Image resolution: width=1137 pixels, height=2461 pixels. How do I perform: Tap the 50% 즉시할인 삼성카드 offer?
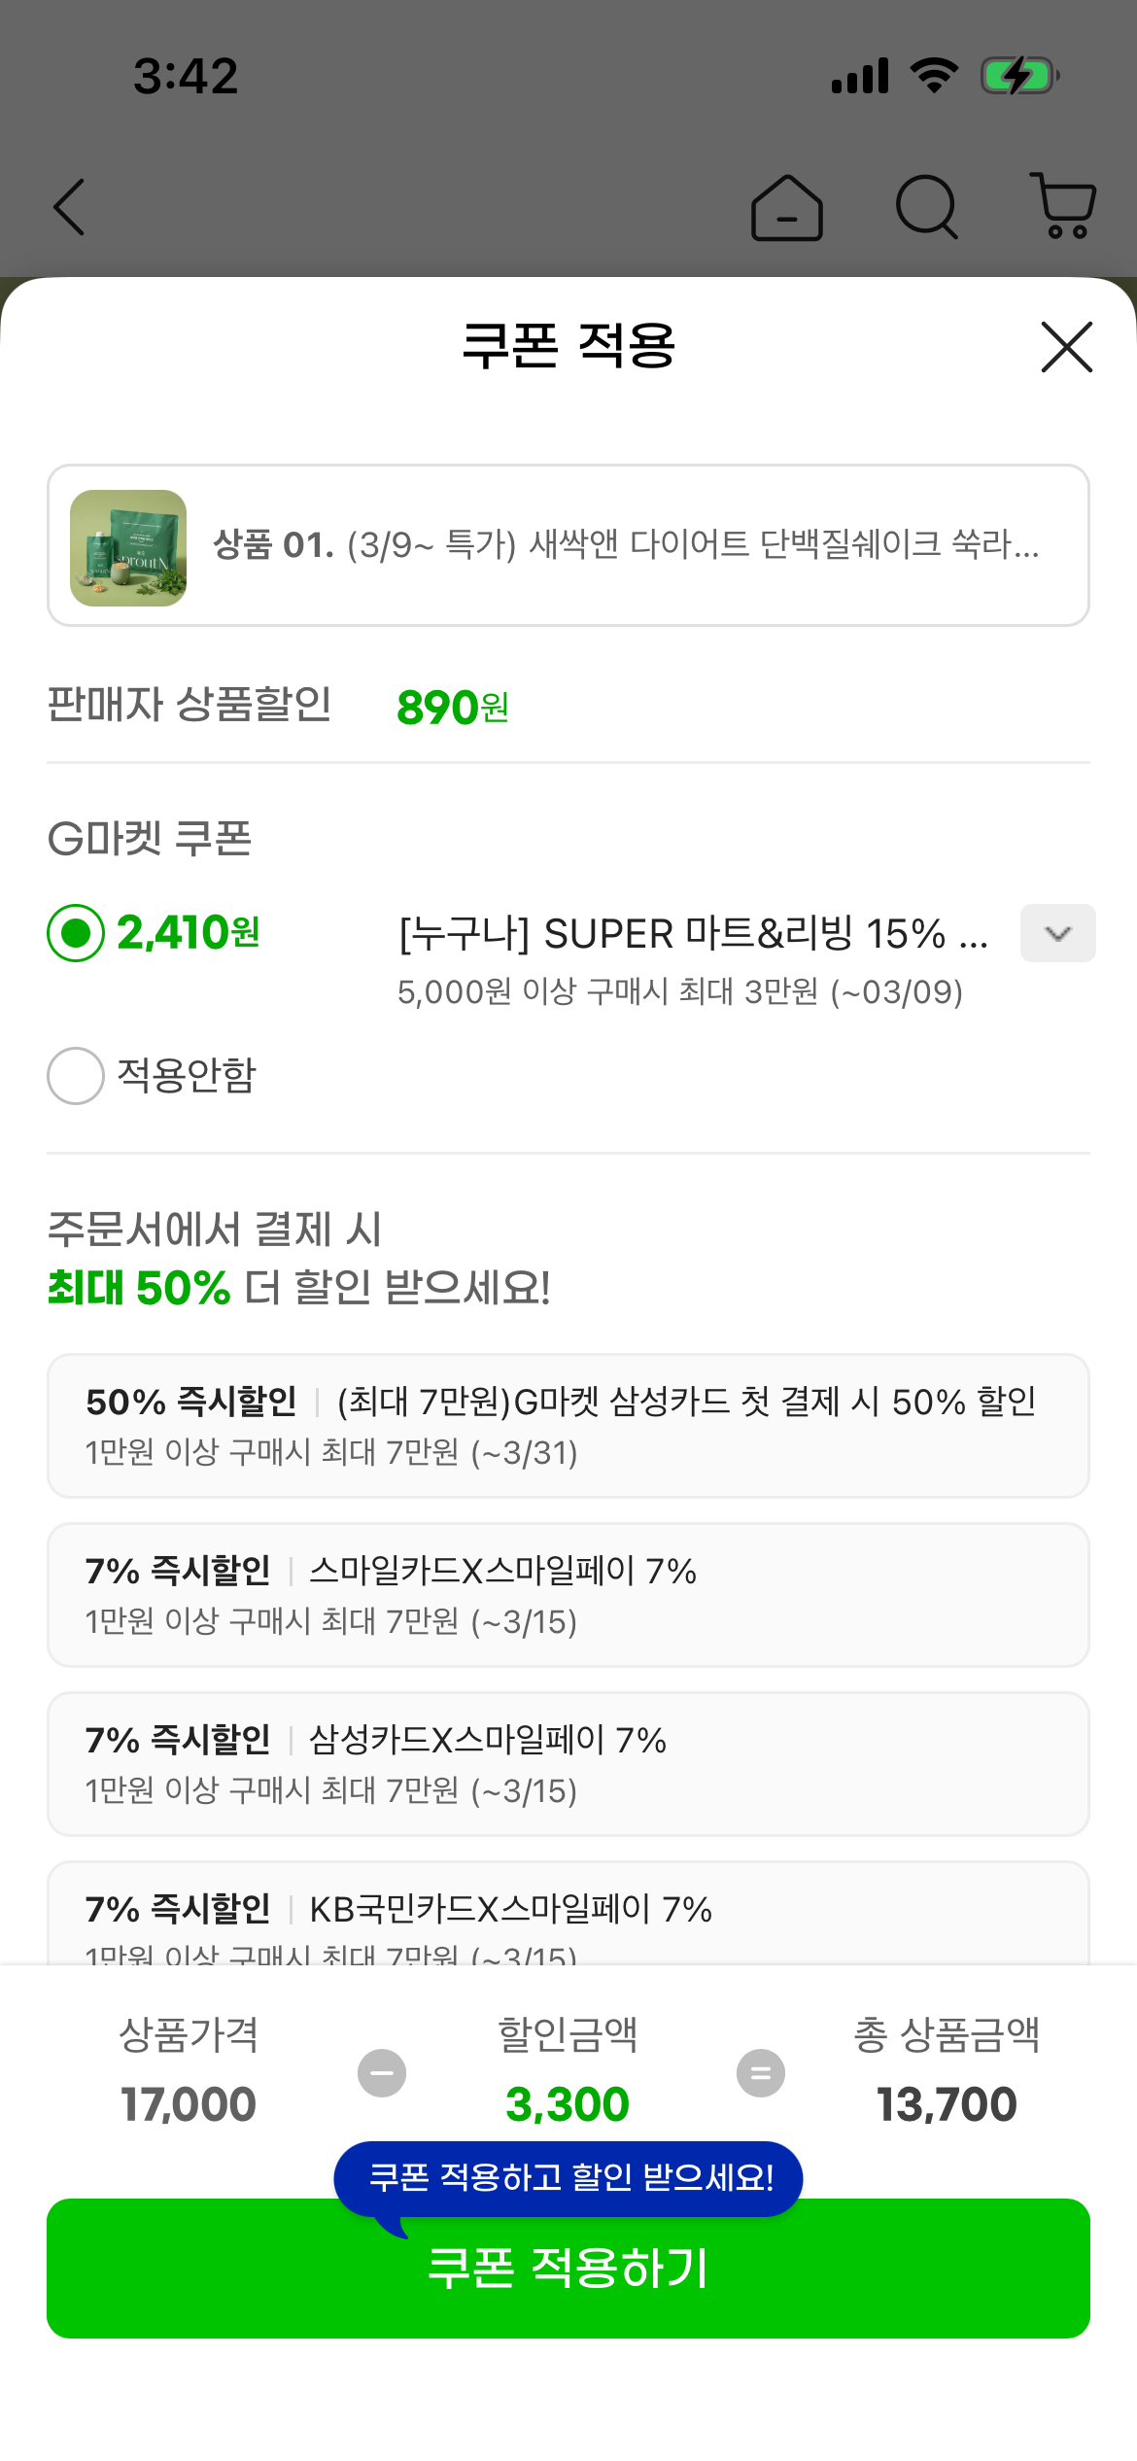tap(568, 1426)
